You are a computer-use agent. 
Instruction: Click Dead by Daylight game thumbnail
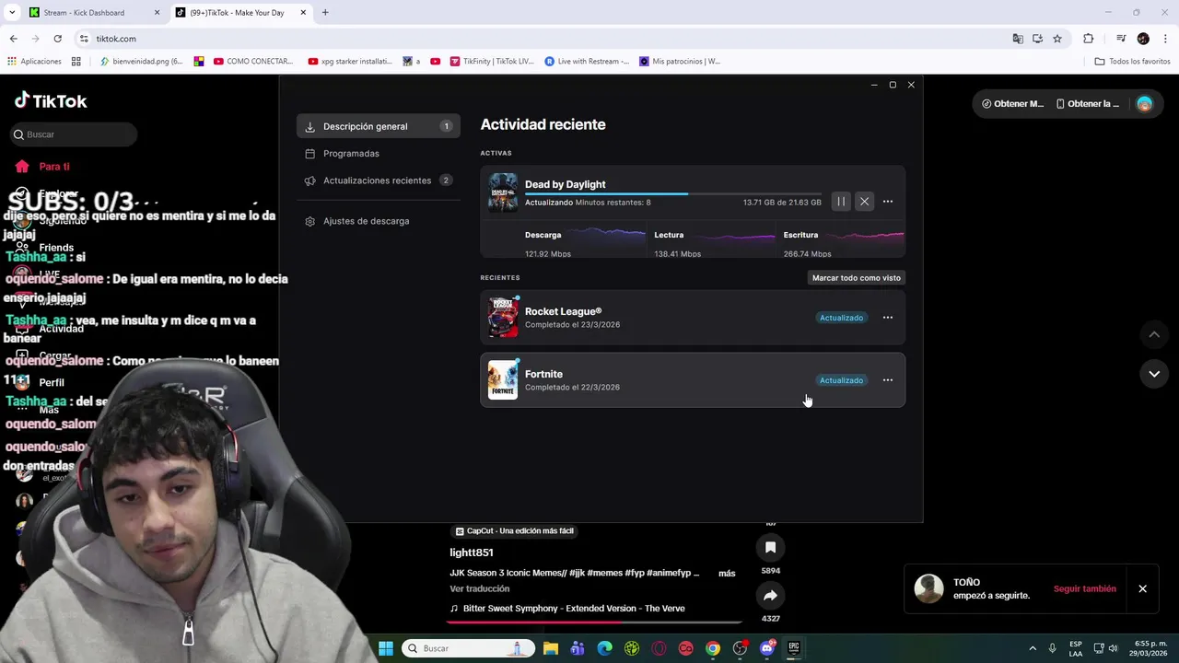[503, 193]
